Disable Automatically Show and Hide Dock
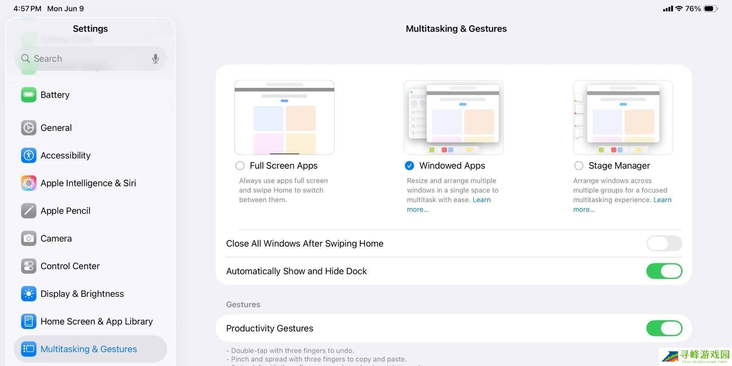This screenshot has height=366, width=732. click(664, 271)
